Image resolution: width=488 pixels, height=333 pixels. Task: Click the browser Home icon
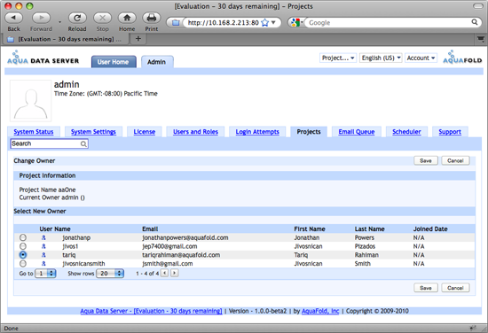coord(127,18)
